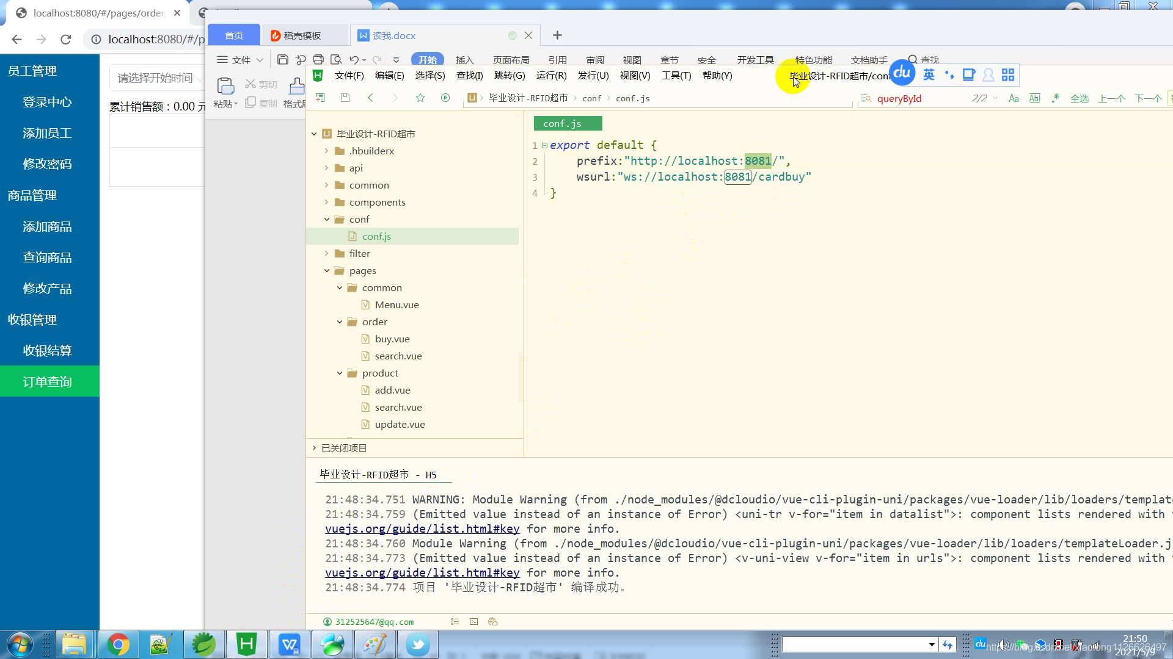Toggle match case (Aa) search option

[1014, 98]
